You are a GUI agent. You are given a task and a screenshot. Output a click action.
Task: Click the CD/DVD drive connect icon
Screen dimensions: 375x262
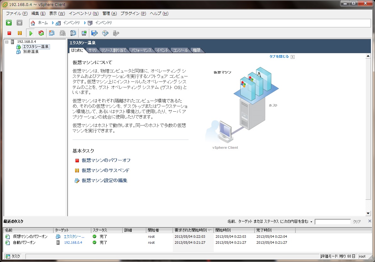(105, 33)
